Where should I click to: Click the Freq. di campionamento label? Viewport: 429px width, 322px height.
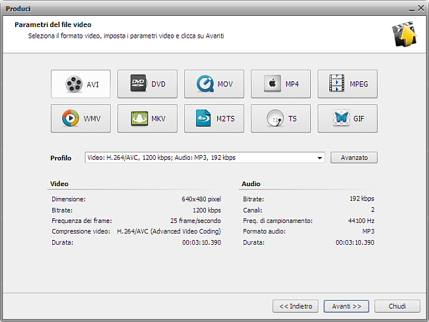click(278, 221)
